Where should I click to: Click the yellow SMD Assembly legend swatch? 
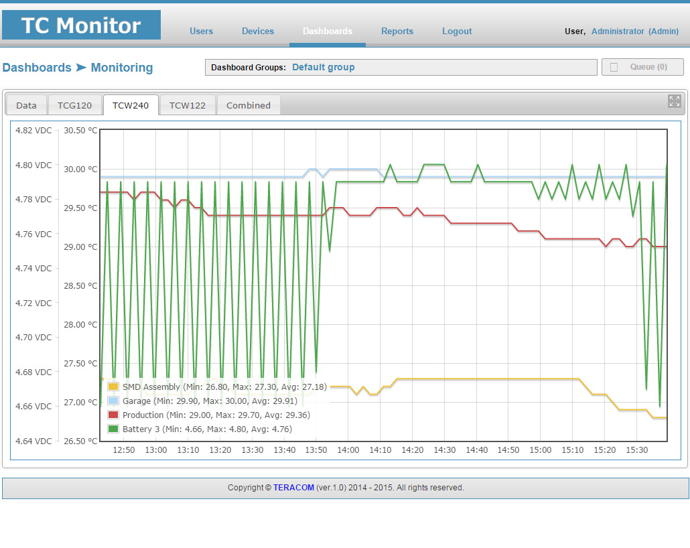pyautogui.click(x=113, y=387)
